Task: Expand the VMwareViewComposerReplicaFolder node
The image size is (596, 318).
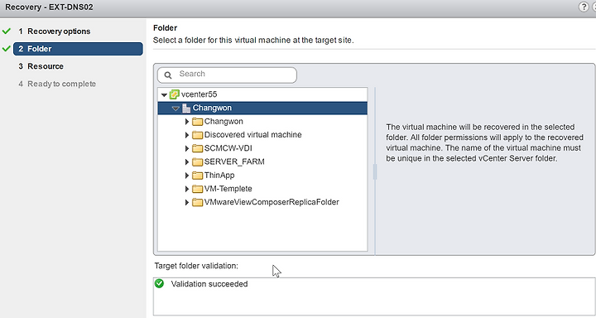Action: (187, 202)
